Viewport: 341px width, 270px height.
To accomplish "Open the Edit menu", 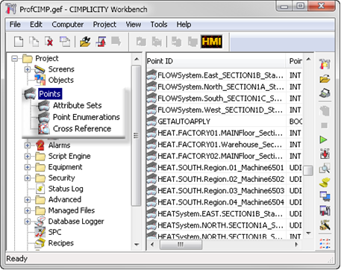I will (x=36, y=25).
